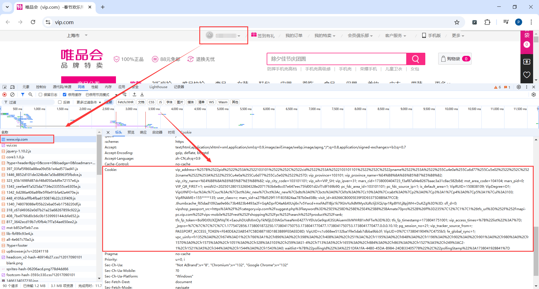Expand the 会员俱乐部 menu
This screenshot has width=539, height=289.
(x=360, y=36)
